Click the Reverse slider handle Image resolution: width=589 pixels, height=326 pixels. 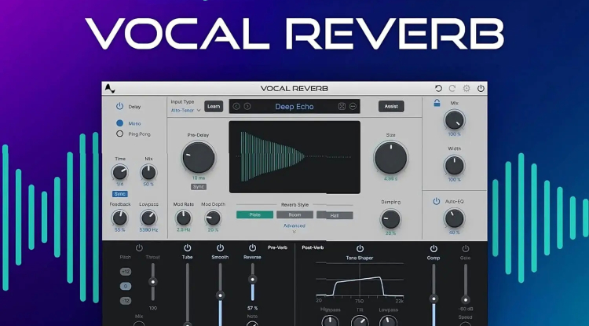252,280
